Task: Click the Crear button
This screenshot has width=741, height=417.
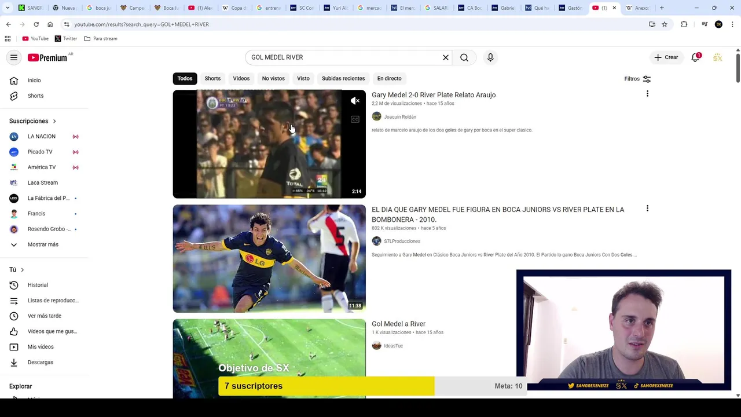Action: (x=666, y=57)
